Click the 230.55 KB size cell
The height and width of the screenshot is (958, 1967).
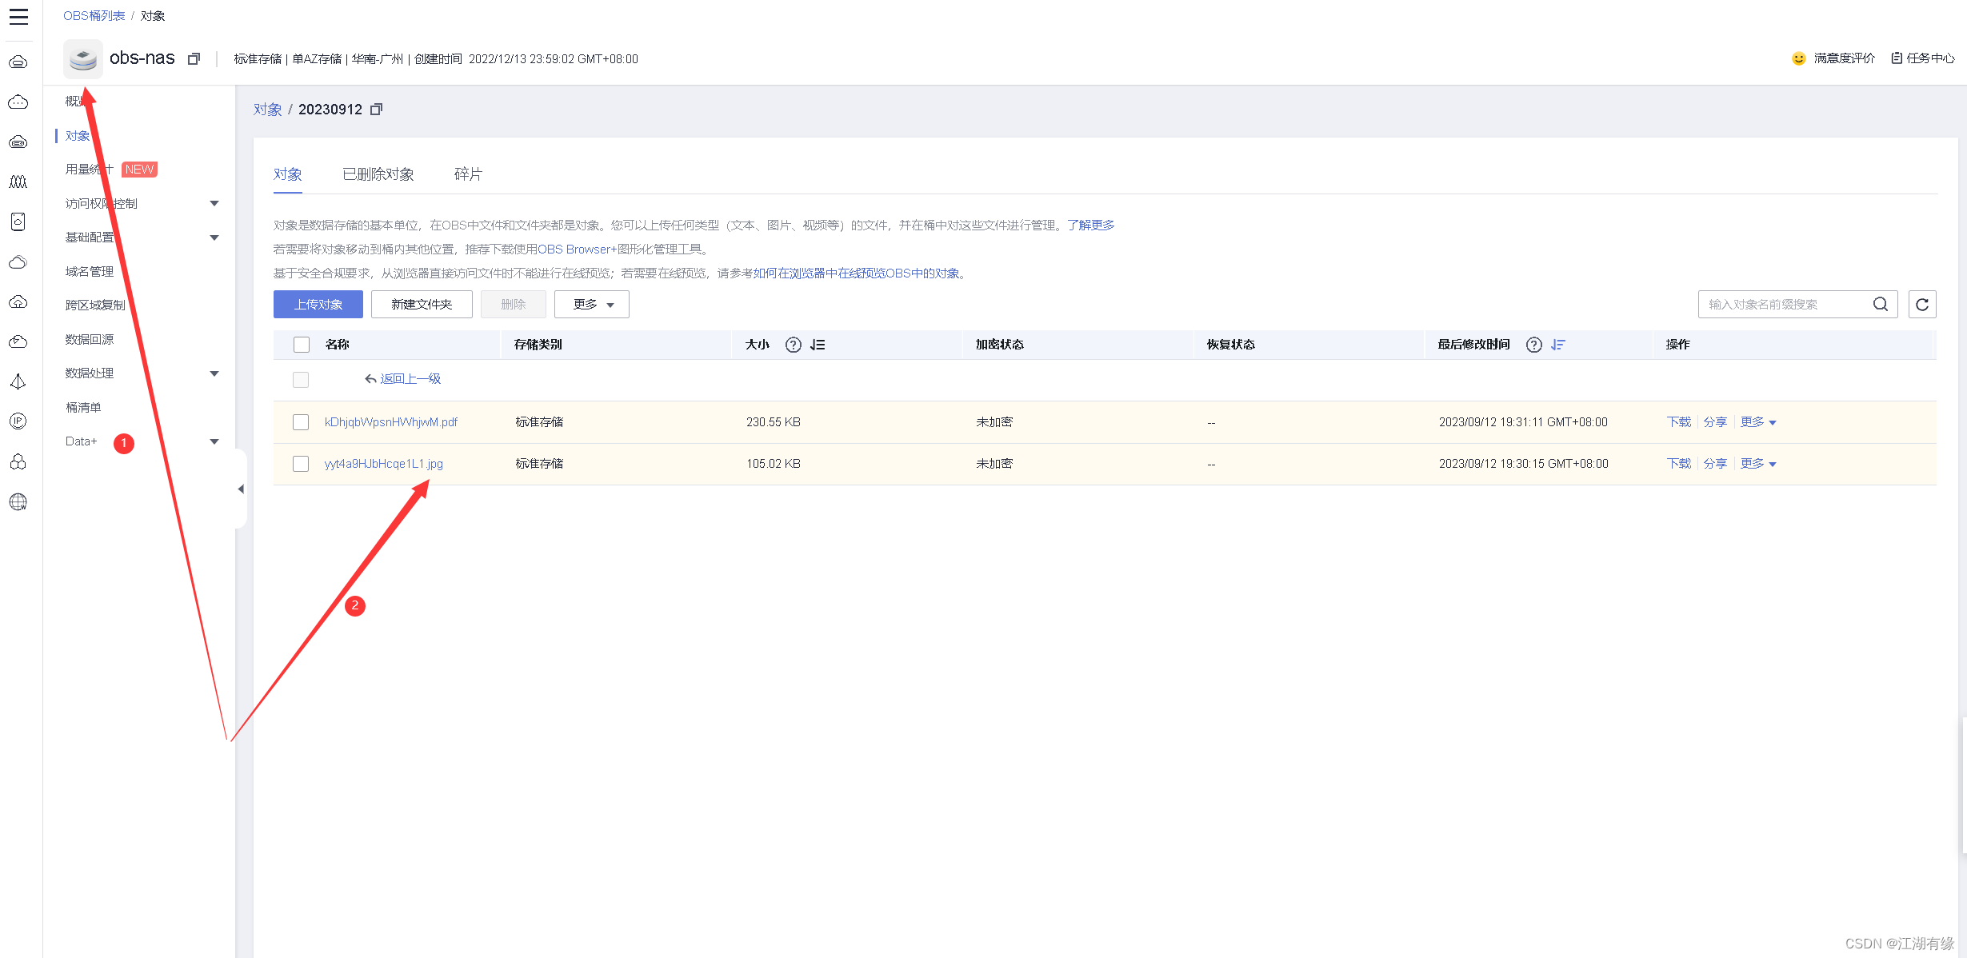point(774,422)
